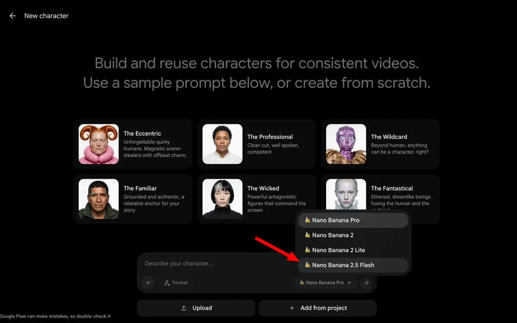Select Nano Banana 2.5 Flash model
This screenshot has height=323, width=517.
pyautogui.click(x=353, y=265)
